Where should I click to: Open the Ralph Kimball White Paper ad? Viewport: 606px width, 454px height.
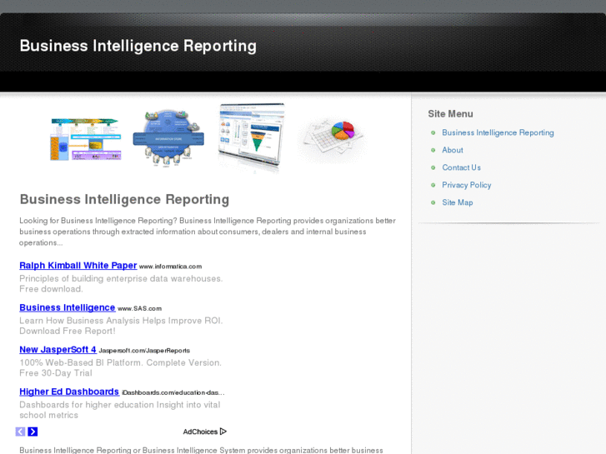tap(78, 266)
